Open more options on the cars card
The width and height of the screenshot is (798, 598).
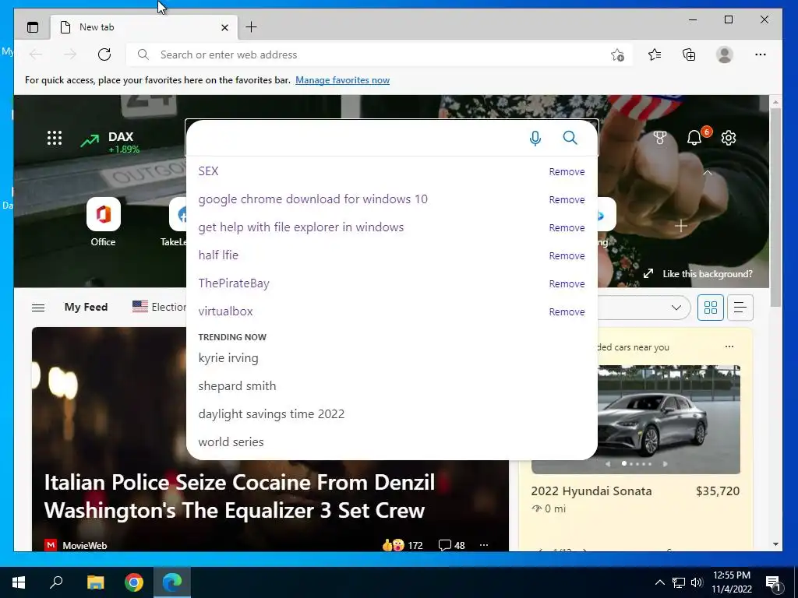tap(729, 346)
